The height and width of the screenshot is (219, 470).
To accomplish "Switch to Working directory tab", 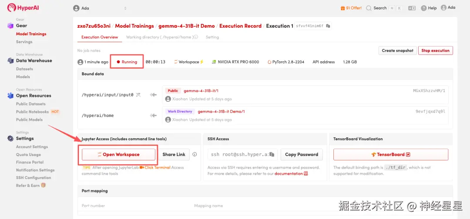I will click(160, 37).
